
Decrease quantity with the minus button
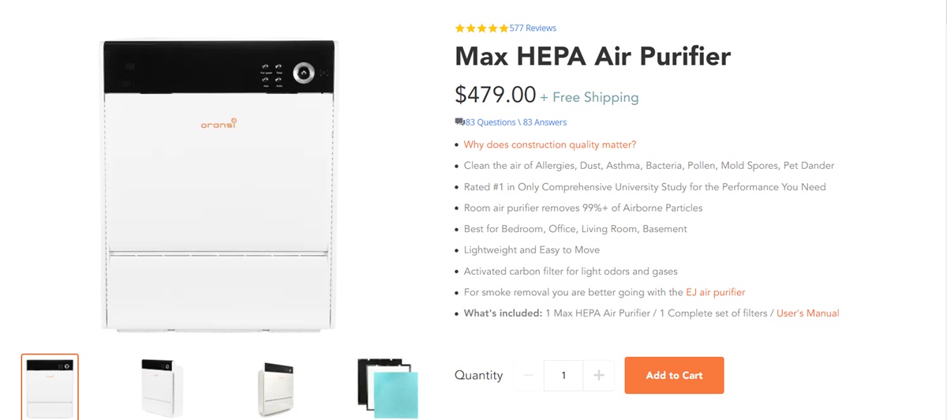pyautogui.click(x=529, y=376)
